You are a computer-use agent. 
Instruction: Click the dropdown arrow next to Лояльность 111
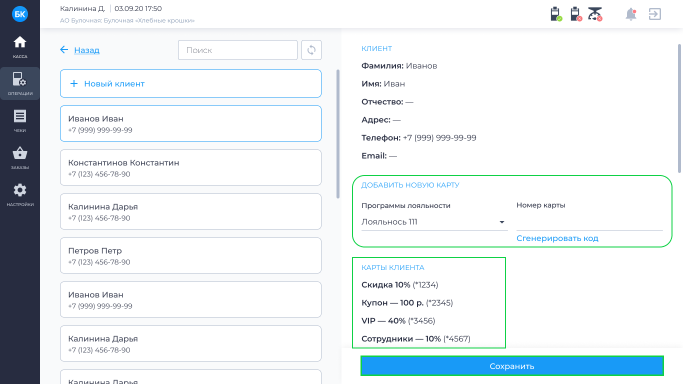pyautogui.click(x=502, y=222)
